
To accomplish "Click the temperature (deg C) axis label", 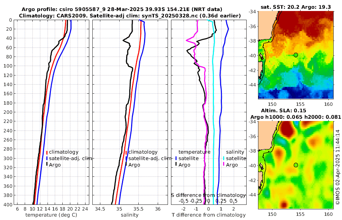I will click(51, 215).
